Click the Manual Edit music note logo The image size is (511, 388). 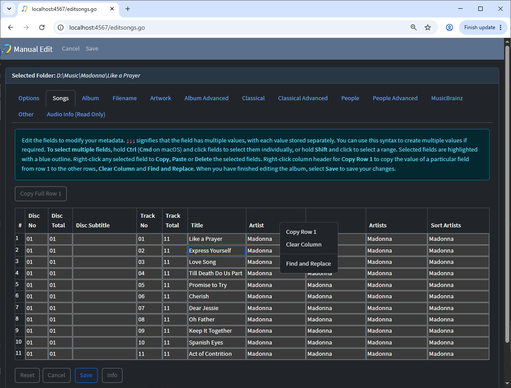click(x=6, y=49)
